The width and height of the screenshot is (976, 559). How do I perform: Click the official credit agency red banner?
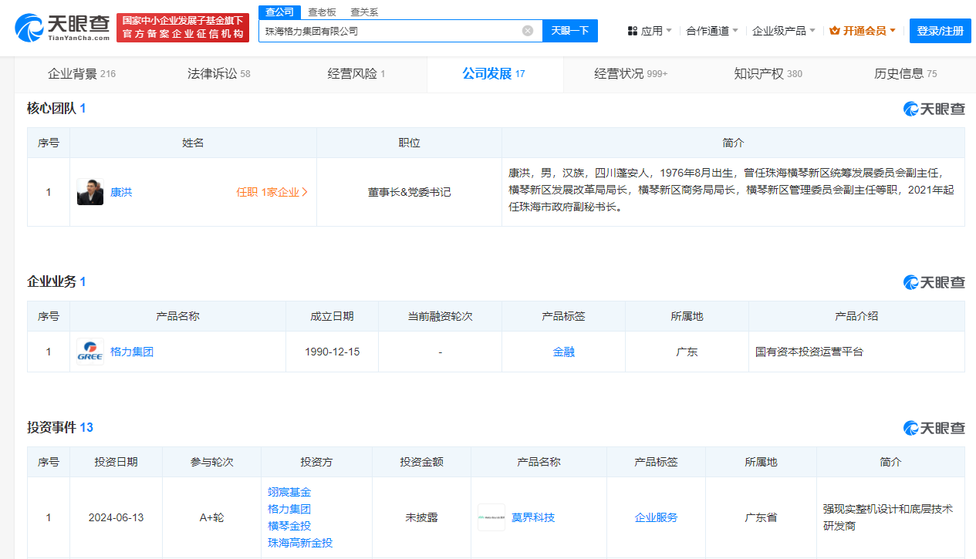tap(183, 28)
